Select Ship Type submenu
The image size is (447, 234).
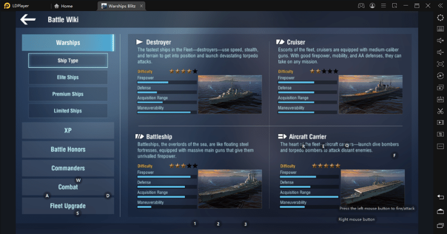coord(68,60)
